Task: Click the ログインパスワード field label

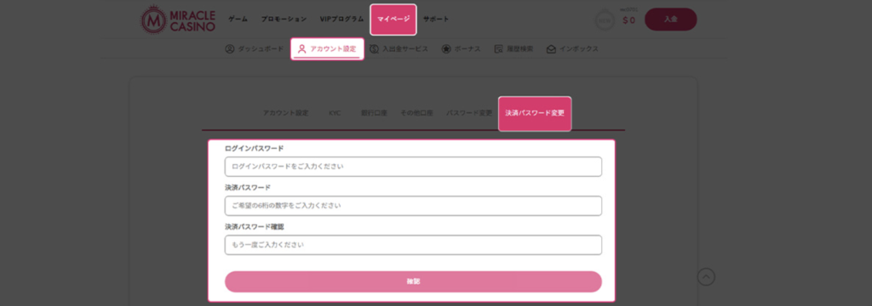Action: click(254, 148)
